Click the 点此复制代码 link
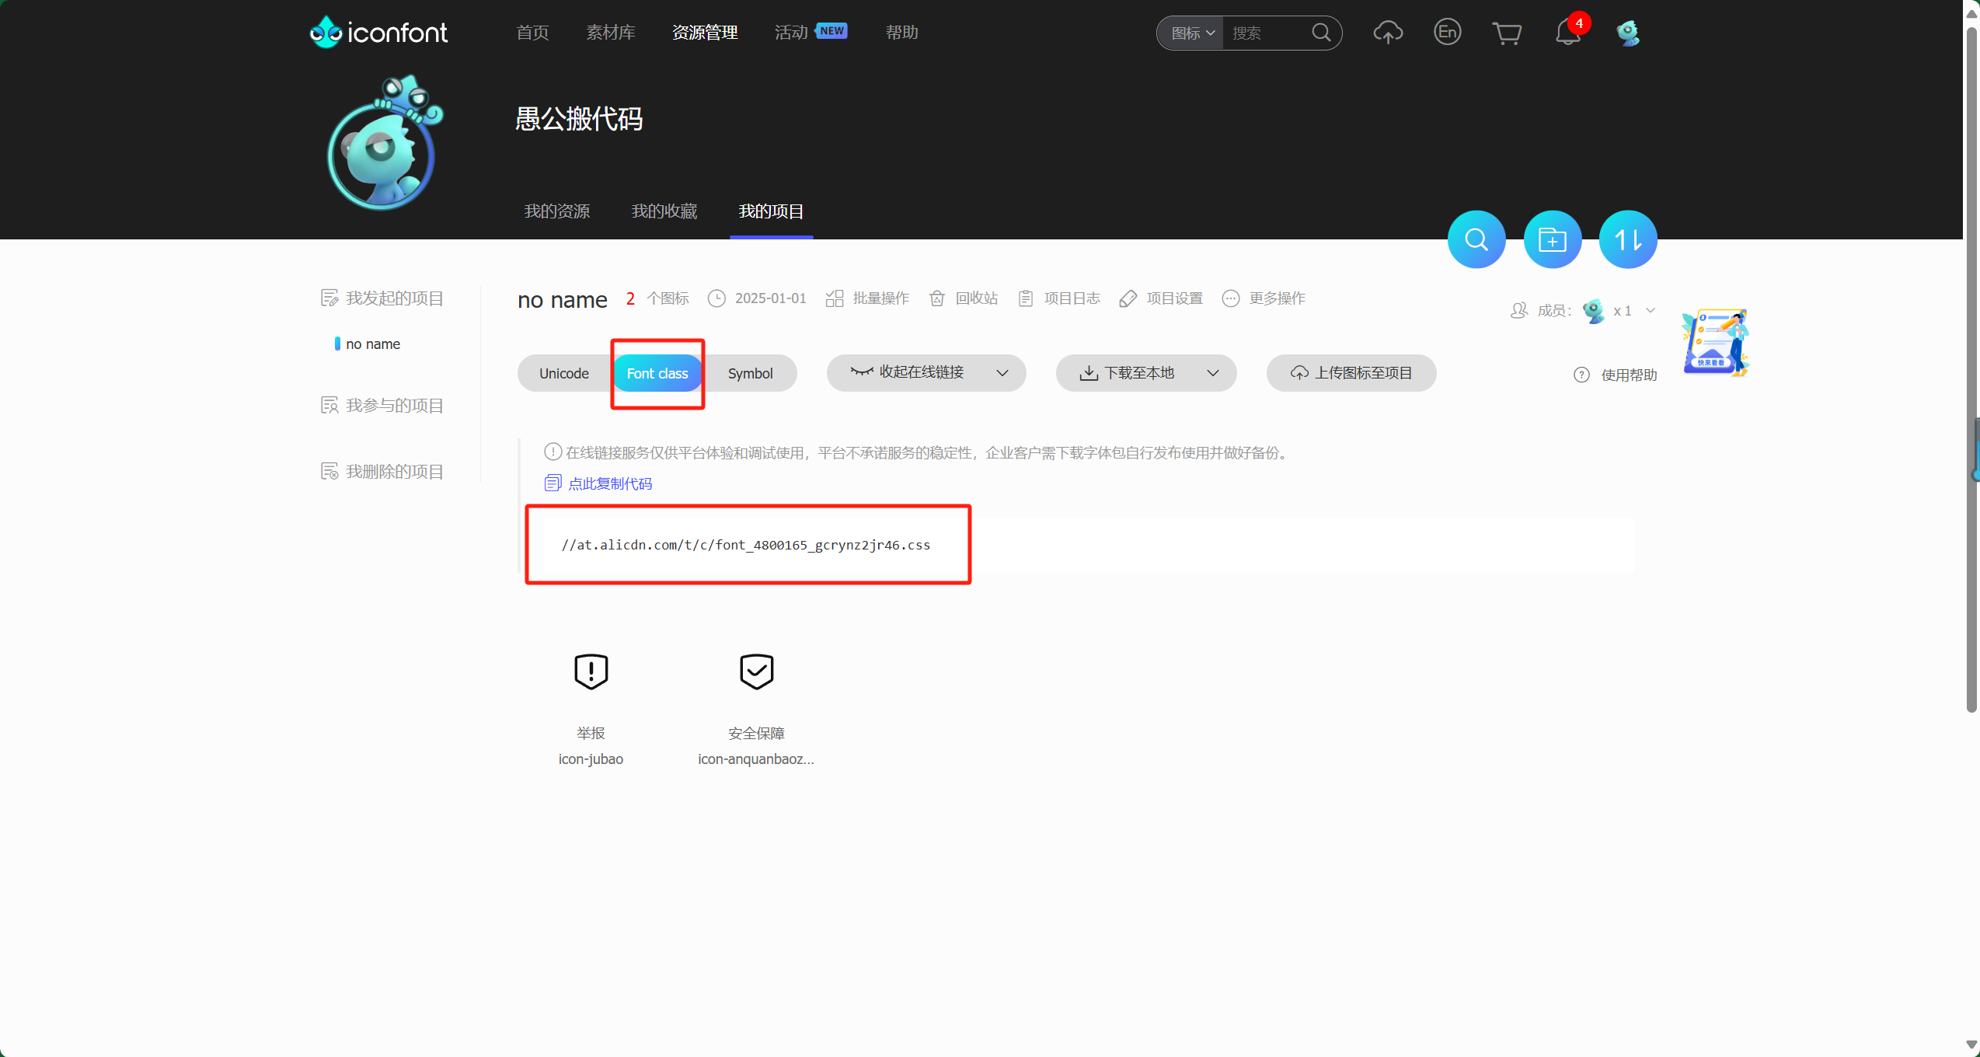Screen dimensions: 1980x1057 point(609,483)
